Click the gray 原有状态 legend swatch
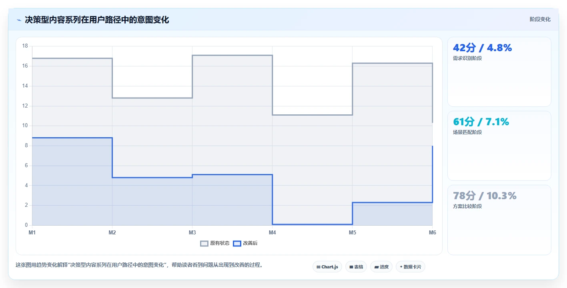This screenshot has width=567, height=288. (204, 243)
